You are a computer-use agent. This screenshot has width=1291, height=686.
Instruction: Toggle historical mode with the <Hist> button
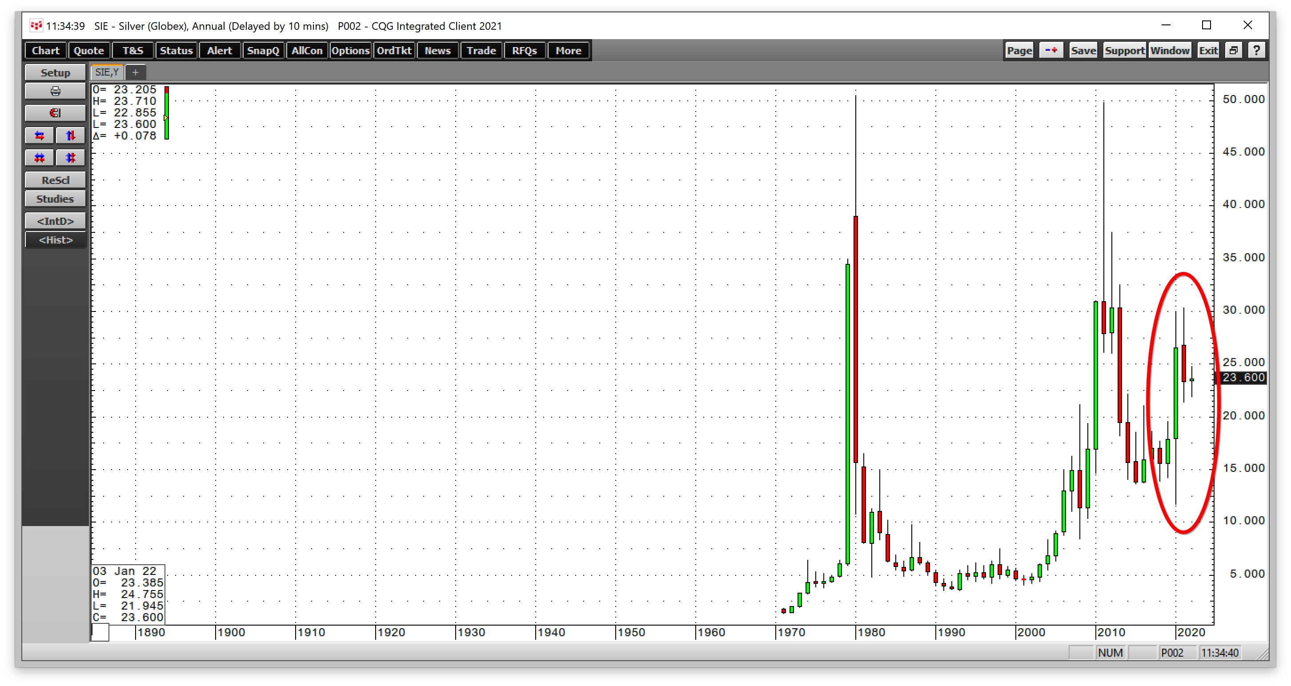click(x=55, y=239)
